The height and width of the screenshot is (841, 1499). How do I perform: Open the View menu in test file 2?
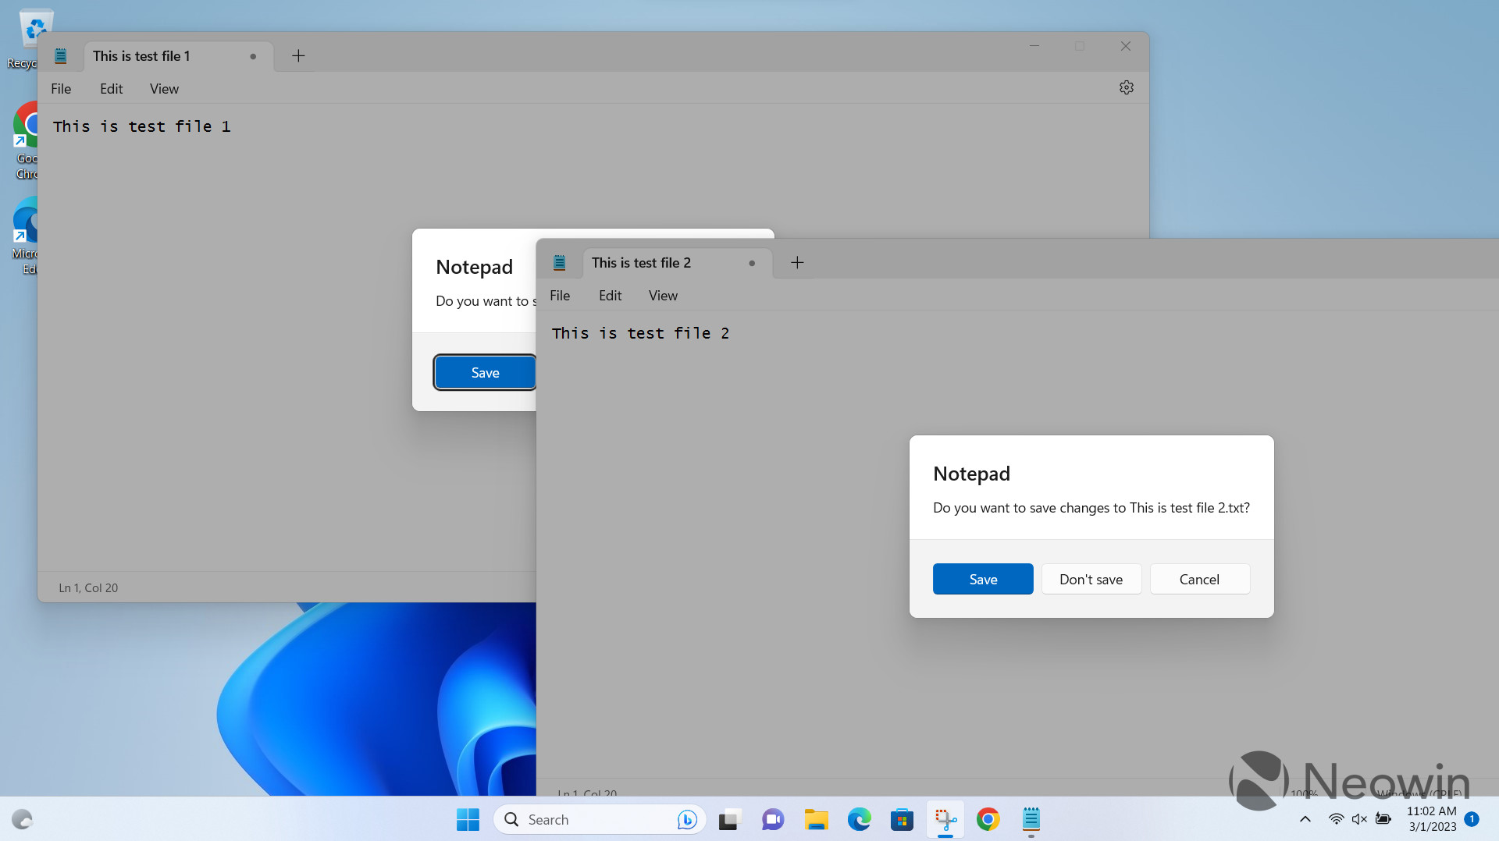[661, 295]
